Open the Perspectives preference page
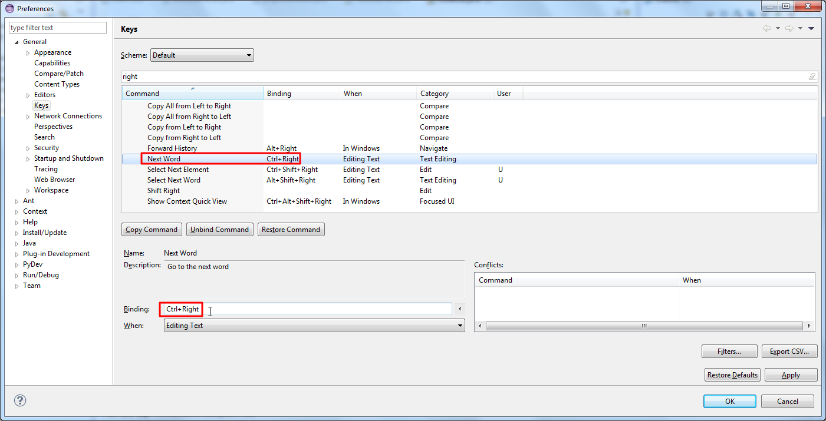 pyautogui.click(x=53, y=127)
